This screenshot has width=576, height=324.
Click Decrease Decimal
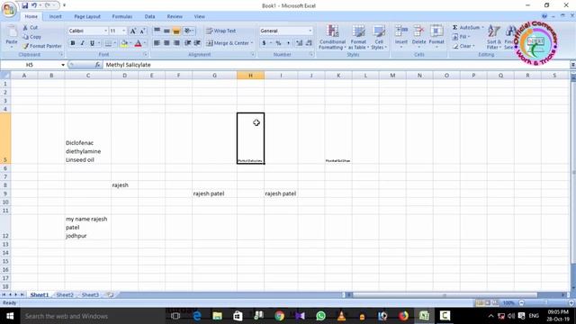coord(309,43)
